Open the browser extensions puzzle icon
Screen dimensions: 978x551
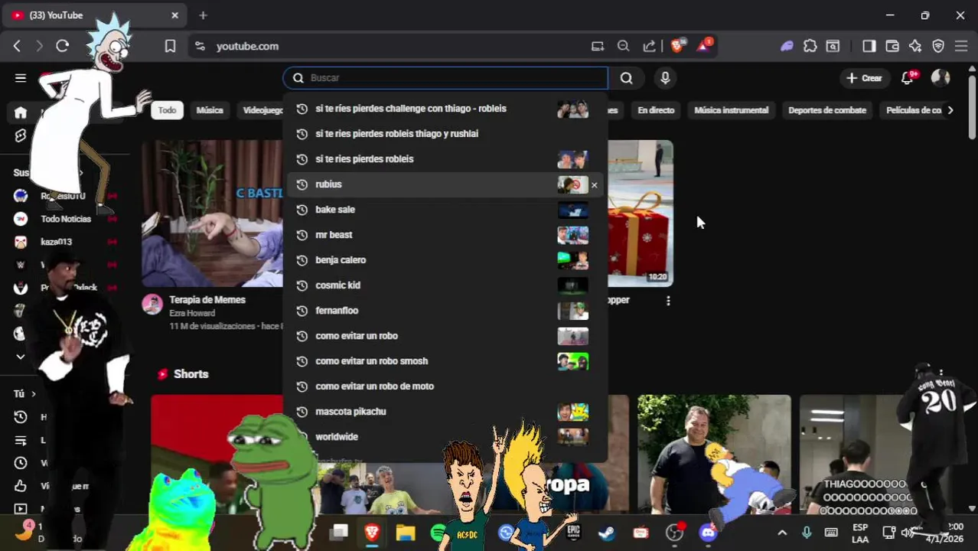(810, 46)
